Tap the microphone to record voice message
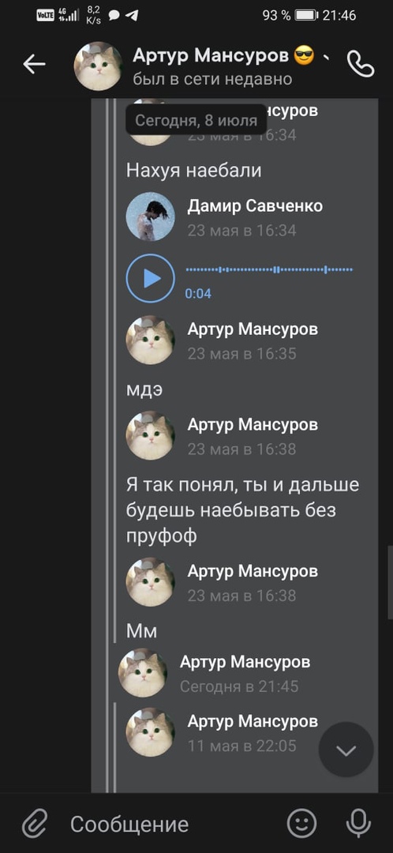The width and height of the screenshot is (393, 853). pyautogui.click(x=358, y=824)
